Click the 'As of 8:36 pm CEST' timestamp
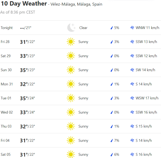The width and height of the screenshot is (161, 158). pos(18,12)
